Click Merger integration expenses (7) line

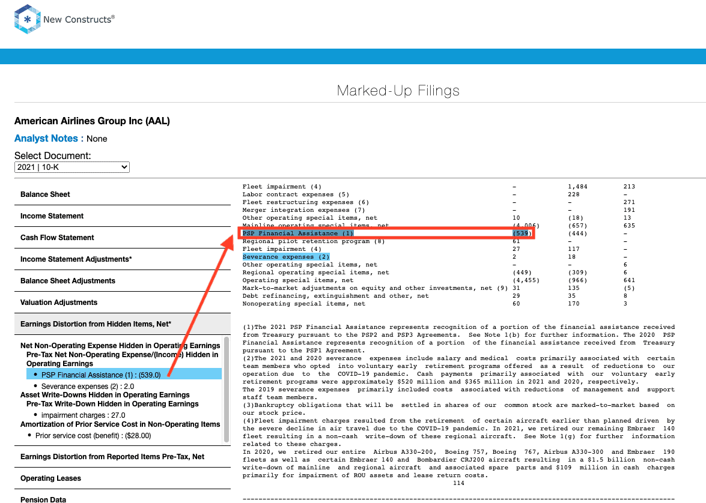pos(303,210)
